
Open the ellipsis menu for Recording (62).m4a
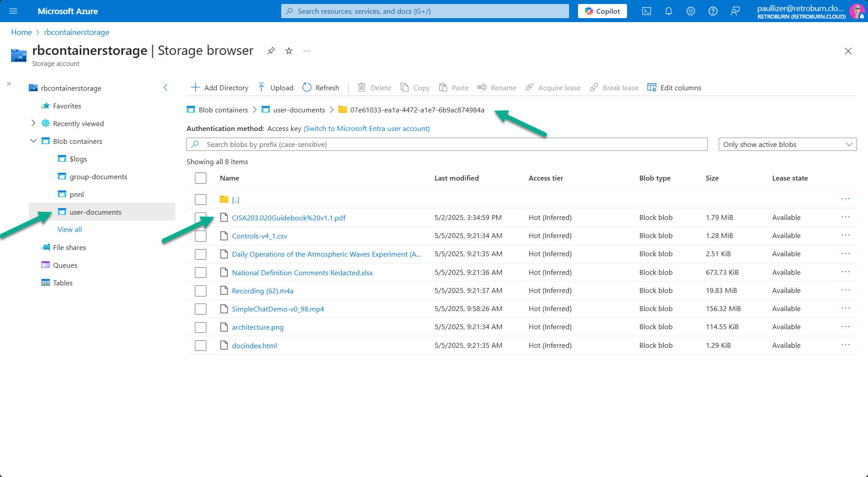[845, 290]
